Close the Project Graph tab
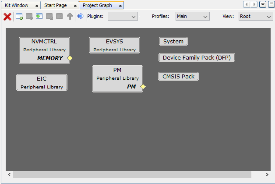Viewport: 275px width, 184px height. 120,6
